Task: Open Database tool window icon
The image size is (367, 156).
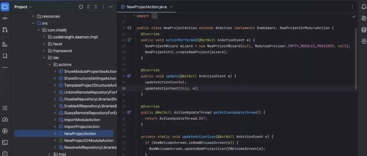Action: tap(364, 30)
